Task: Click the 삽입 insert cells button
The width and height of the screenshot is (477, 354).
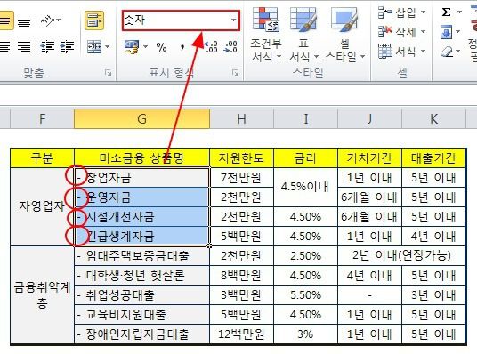Action: pyautogui.click(x=397, y=12)
